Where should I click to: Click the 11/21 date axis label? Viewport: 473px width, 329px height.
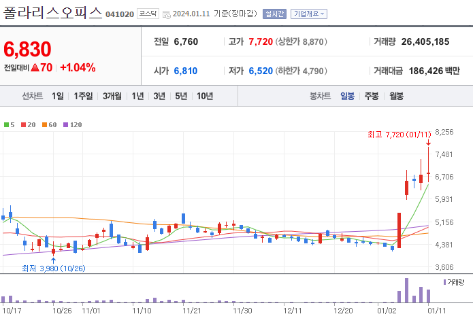click(x=192, y=311)
